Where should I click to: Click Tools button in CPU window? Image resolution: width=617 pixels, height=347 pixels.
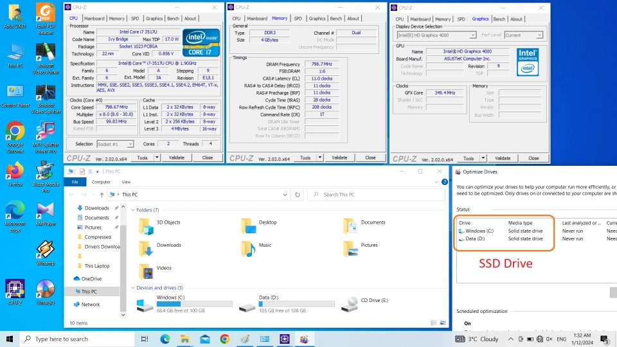coord(142,157)
